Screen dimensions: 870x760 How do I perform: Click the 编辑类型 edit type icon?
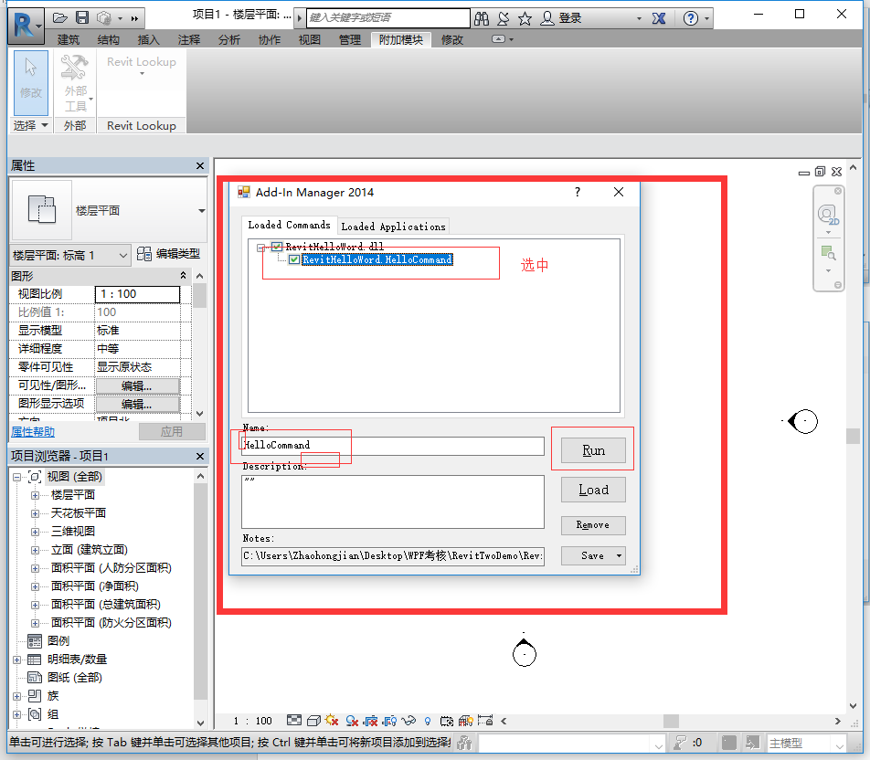[143, 254]
